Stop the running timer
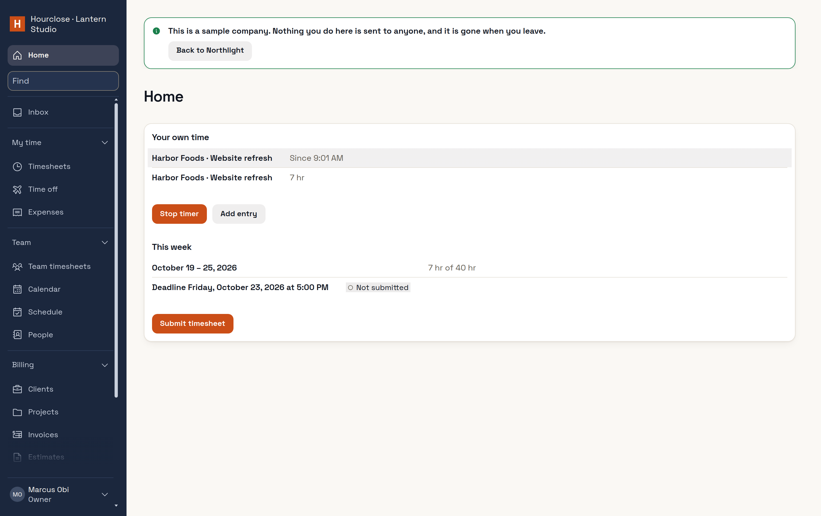This screenshot has height=516, width=821. click(179, 214)
